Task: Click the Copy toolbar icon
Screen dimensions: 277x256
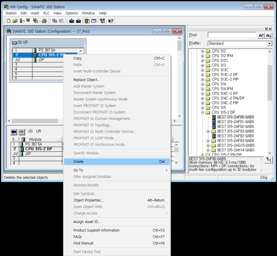Action: click(54, 21)
